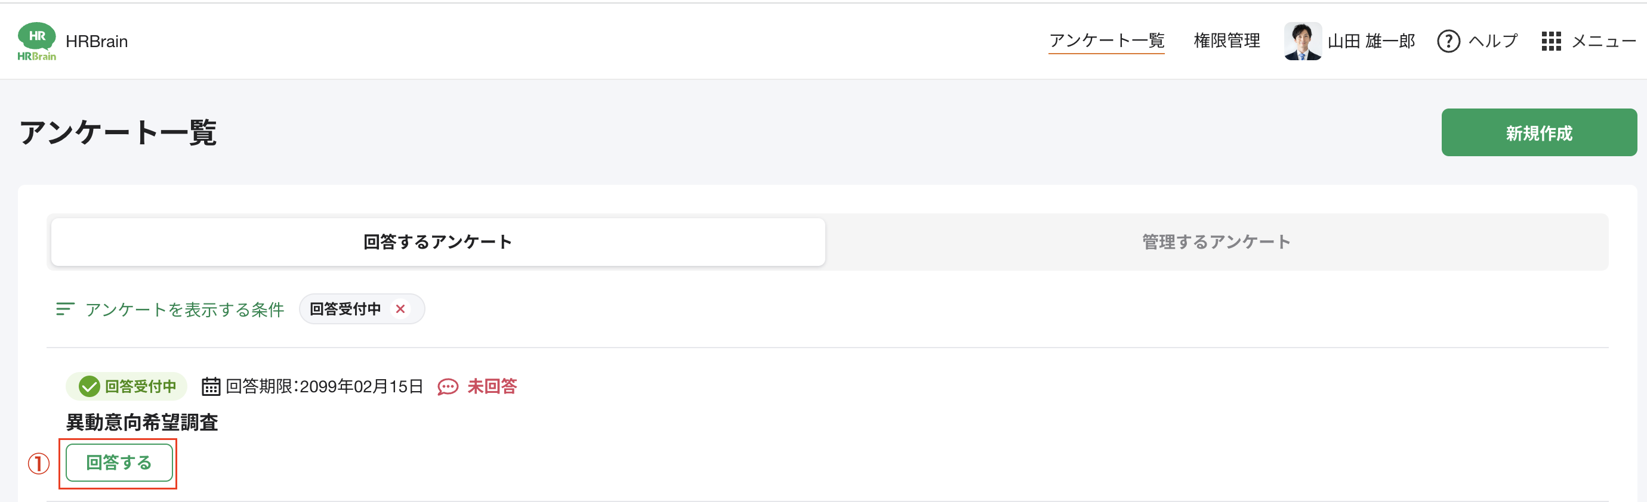Click the green checkmark status icon

click(89, 386)
